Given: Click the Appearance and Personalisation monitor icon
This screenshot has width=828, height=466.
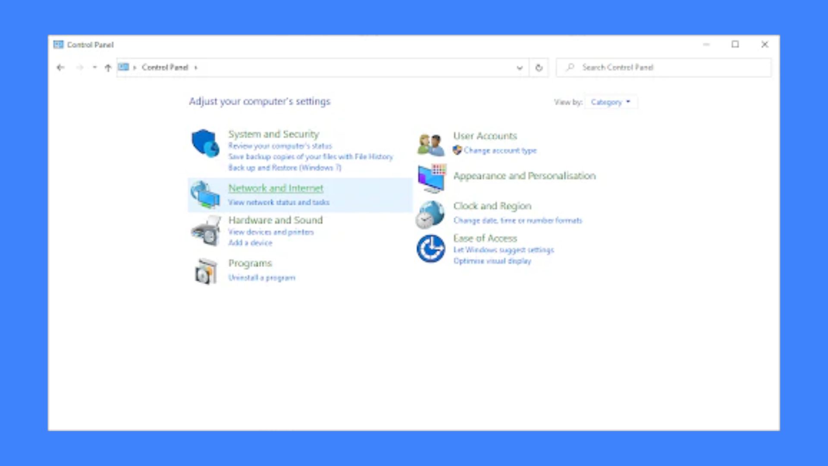Looking at the screenshot, I should click(431, 178).
